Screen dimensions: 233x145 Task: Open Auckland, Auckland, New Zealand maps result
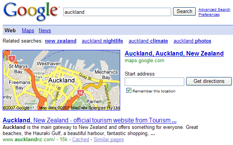click(174, 53)
